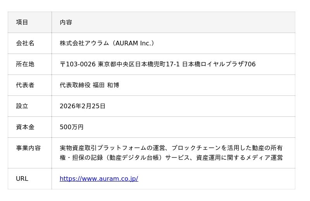Select the 事業内容 row label

[28, 148]
